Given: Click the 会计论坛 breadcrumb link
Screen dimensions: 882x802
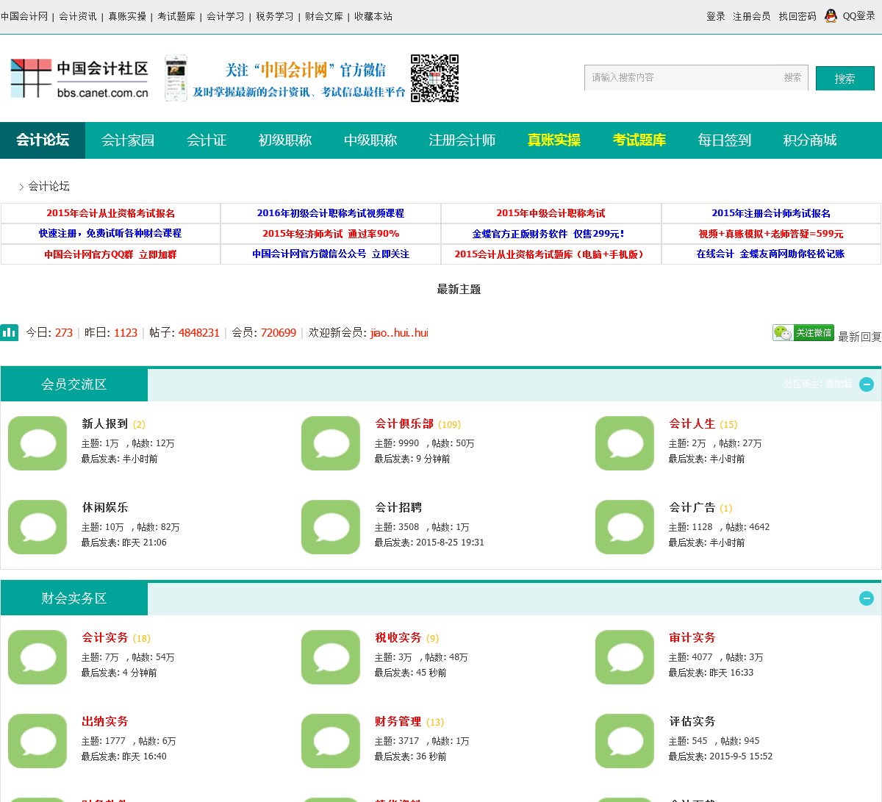Looking at the screenshot, I should pos(49,187).
